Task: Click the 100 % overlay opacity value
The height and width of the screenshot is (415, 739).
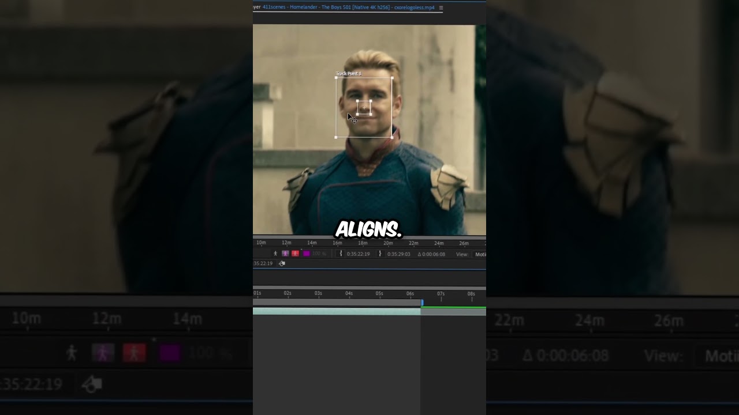Action: (x=319, y=254)
